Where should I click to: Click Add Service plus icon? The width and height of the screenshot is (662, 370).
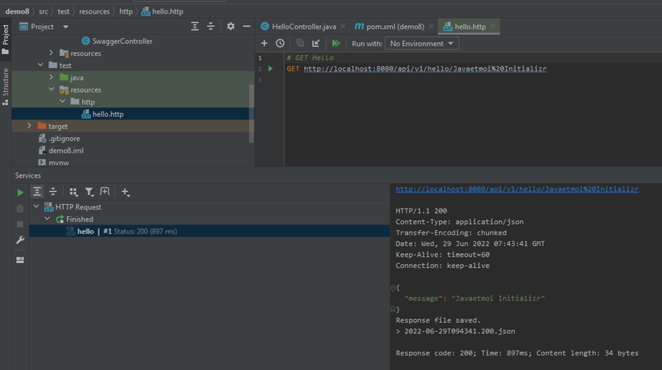pos(125,192)
